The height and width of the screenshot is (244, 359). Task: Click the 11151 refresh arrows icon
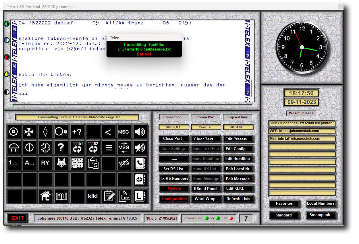point(77,148)
